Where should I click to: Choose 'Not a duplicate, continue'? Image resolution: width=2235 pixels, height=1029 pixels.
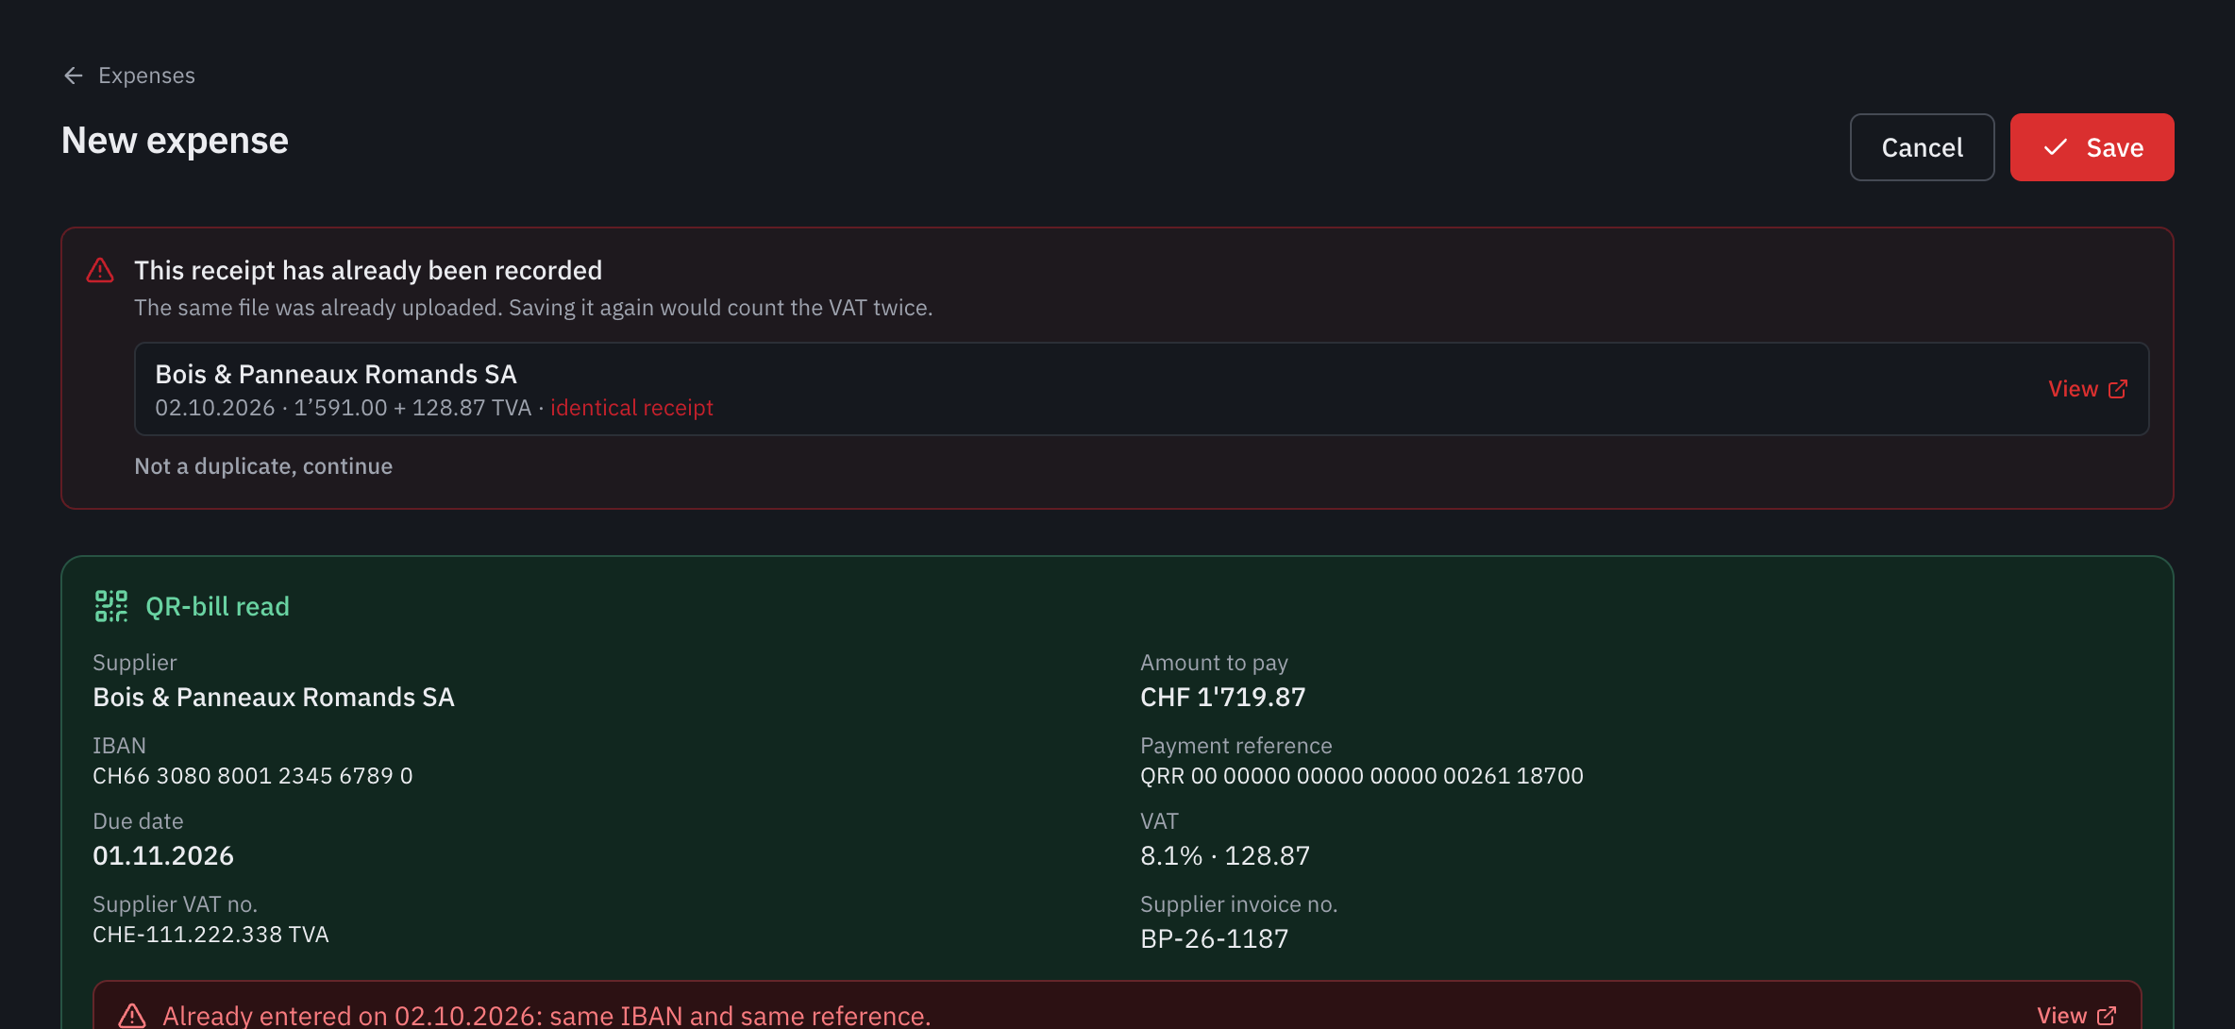(263, 466)
